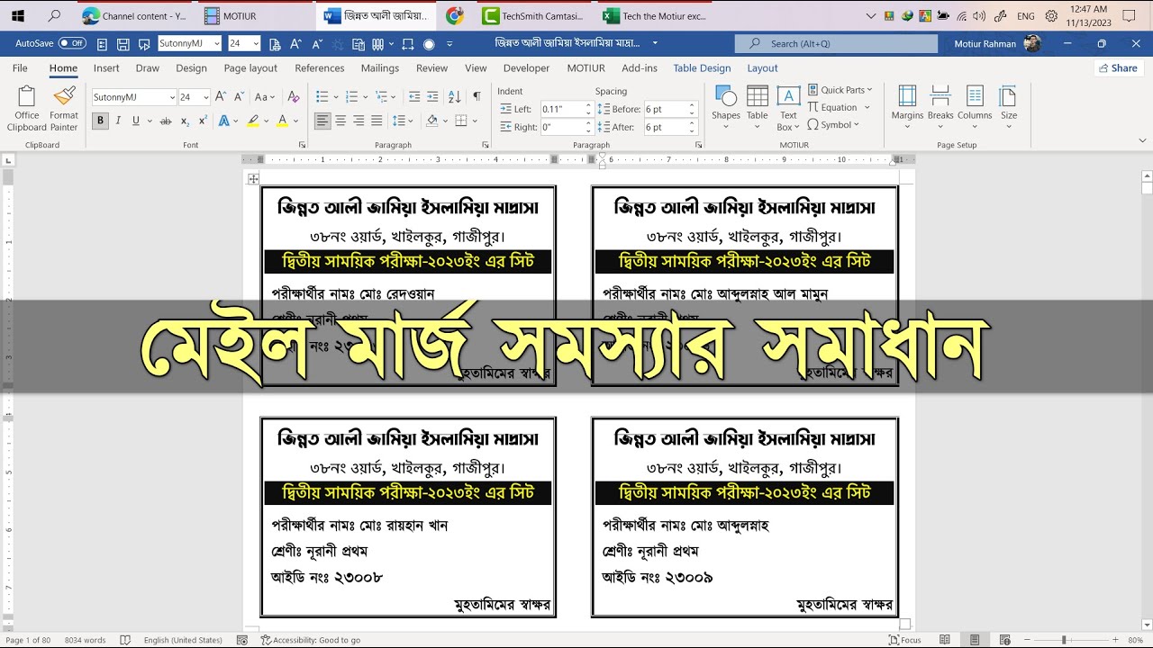The height and width of the screenshot is (648, 1153).
Task: Open Breaks options
Action: 940,108
